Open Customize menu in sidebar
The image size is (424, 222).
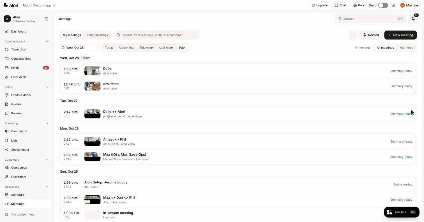click(27, 214)
